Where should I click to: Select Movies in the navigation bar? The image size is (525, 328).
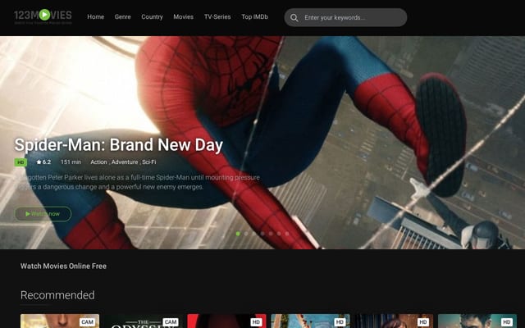[183, 16]
